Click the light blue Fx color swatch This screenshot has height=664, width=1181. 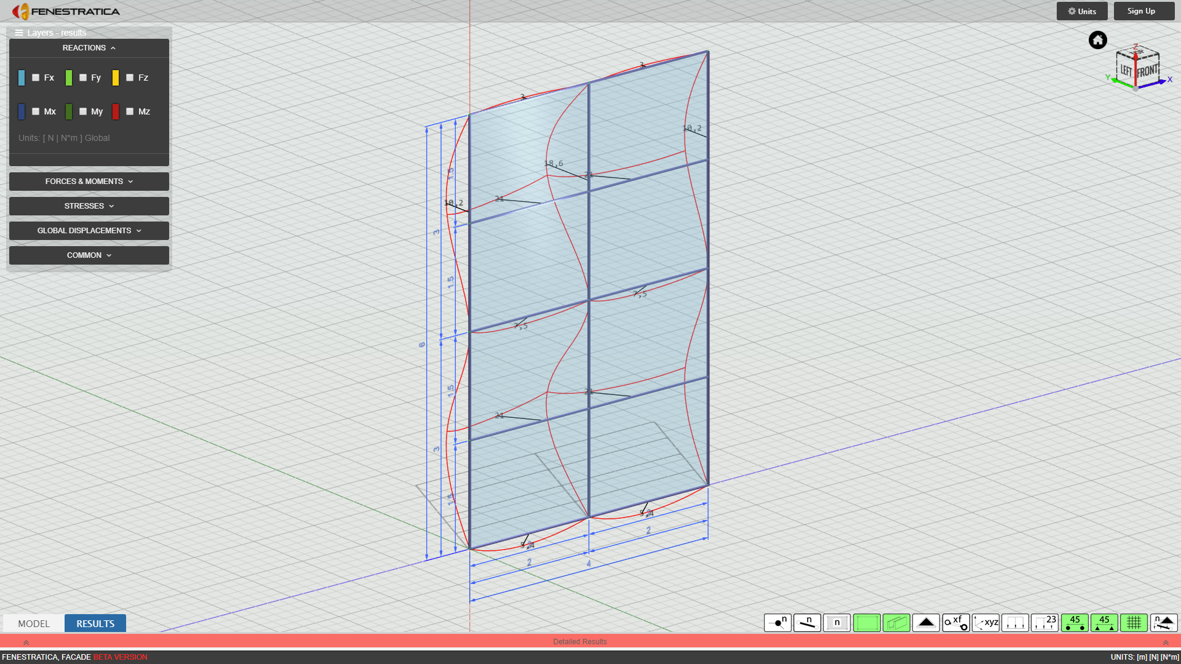(22, 78)
